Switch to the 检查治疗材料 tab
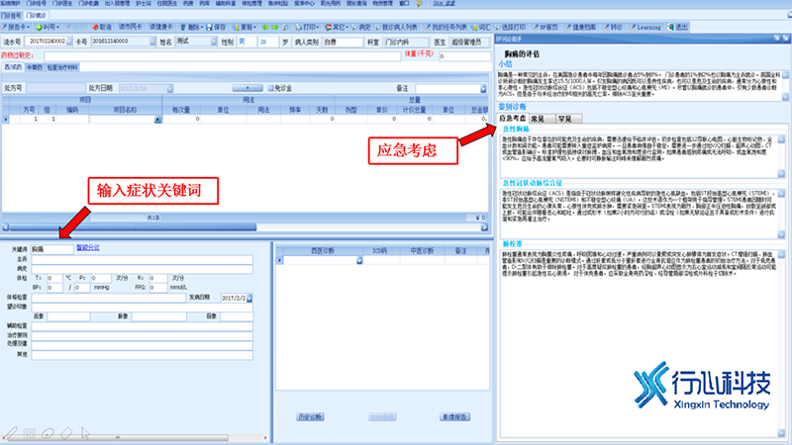This screenshot has height=445, width=792. tap(62, 67)
